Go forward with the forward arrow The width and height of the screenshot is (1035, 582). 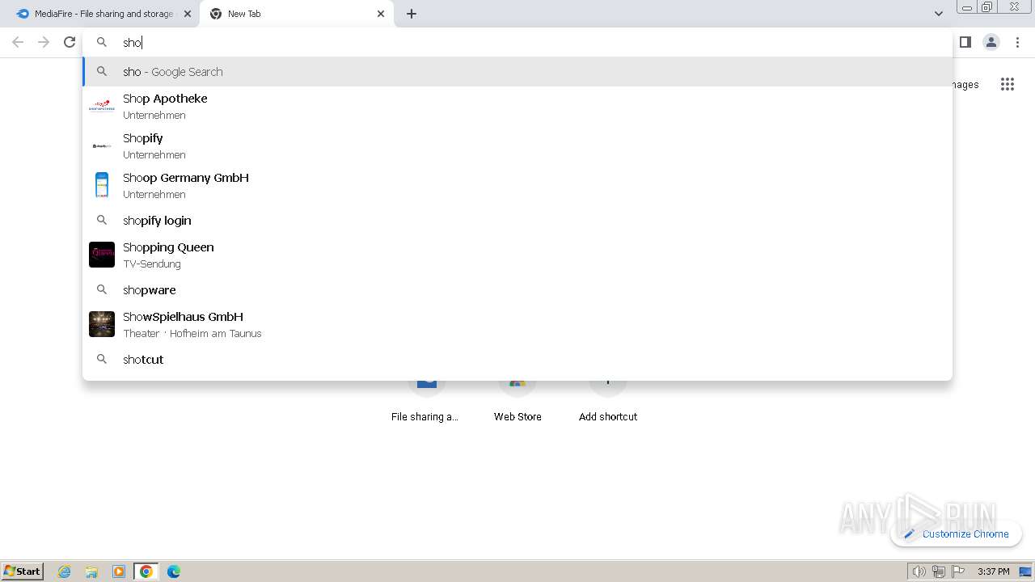click(44, 42)
